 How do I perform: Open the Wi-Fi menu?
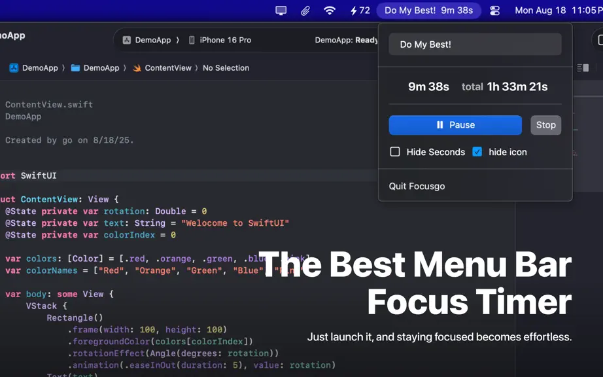click(x=330, y=10)
